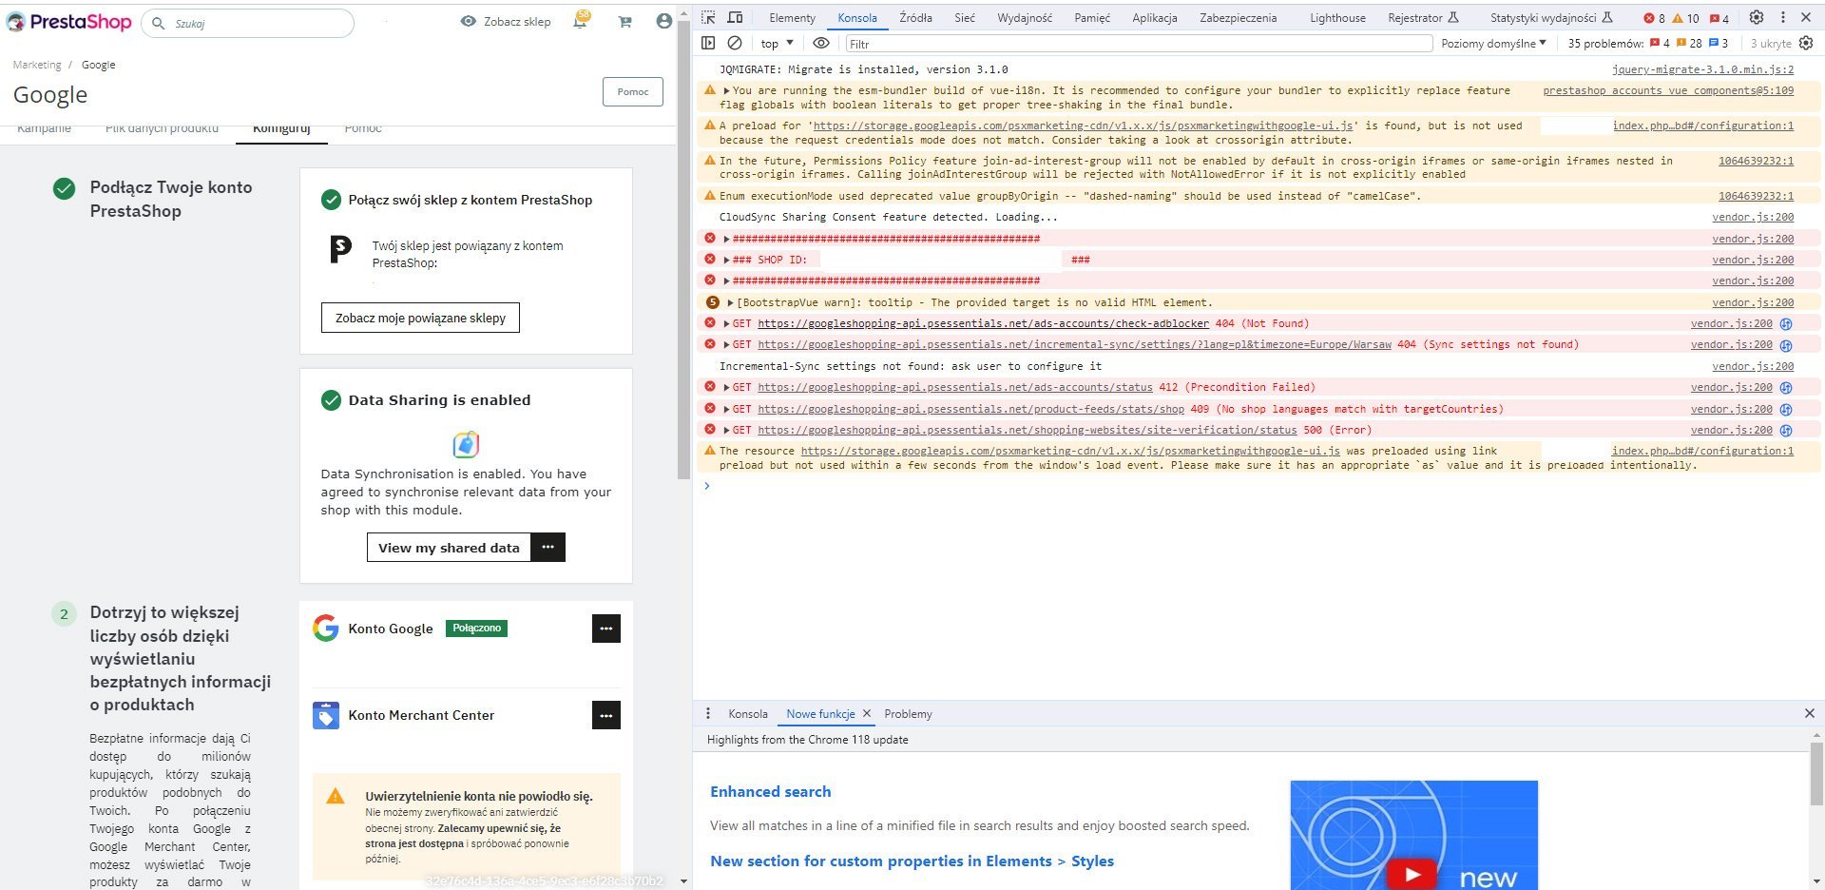Open the Enhanced search feature link
This screenshot has height=890, width=1825.
coord(771,791)
